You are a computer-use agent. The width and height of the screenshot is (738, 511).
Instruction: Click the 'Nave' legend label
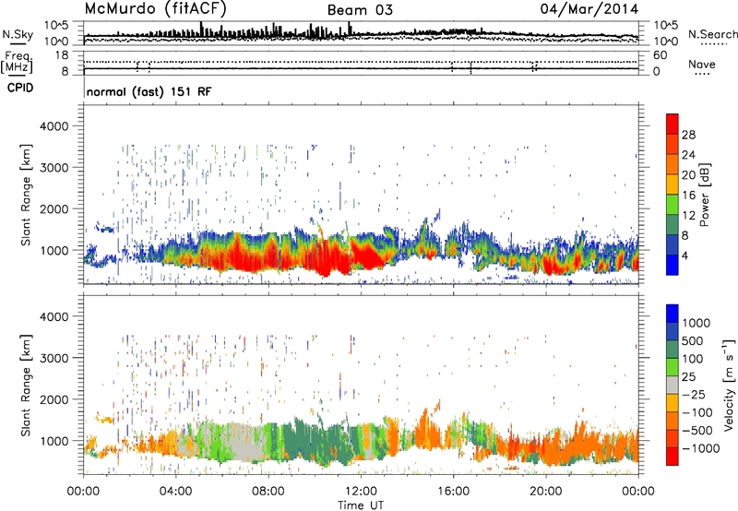click(701, 64)
